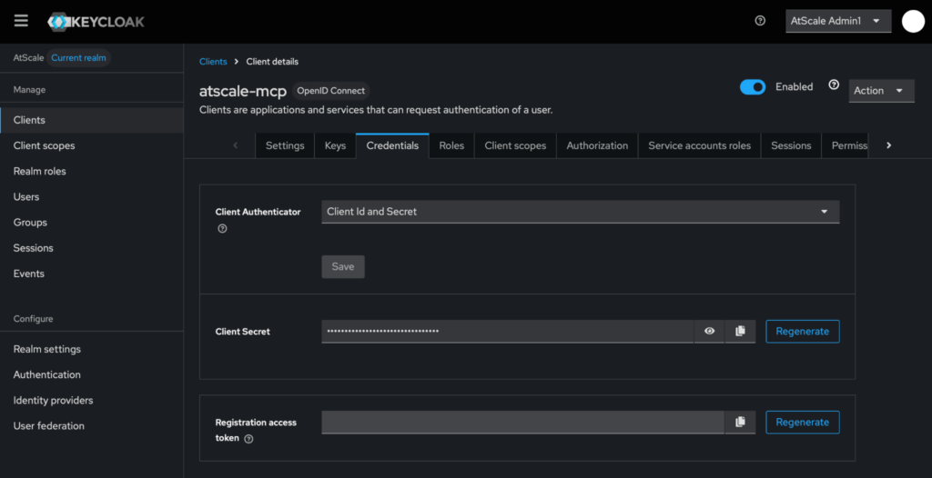The height and width of the screenshot is (478, 932).
Task: Click the Save button
Action: pyautogui.click(x=343, y=266)
